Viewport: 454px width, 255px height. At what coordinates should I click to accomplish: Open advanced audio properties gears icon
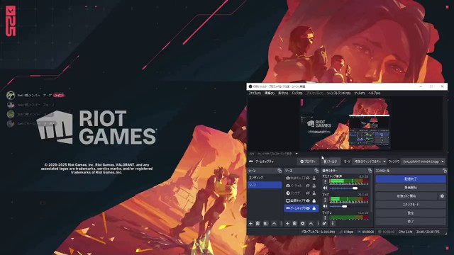[325, 224]
